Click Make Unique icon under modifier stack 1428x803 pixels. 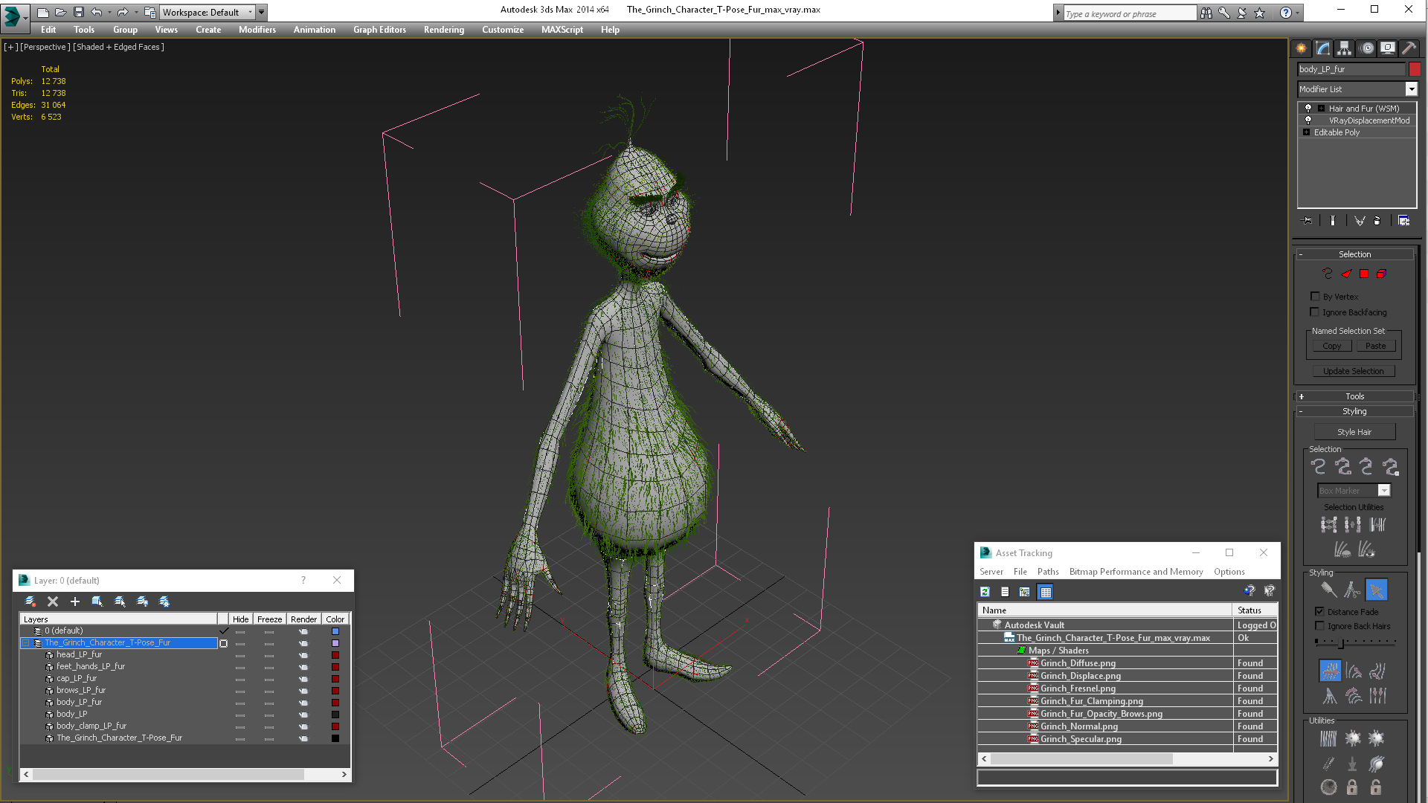(x=1360, y=221)
